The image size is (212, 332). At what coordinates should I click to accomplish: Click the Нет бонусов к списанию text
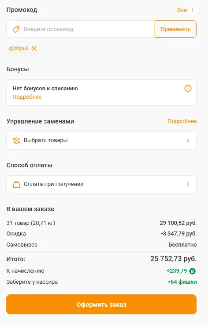(x=45, y=89)
